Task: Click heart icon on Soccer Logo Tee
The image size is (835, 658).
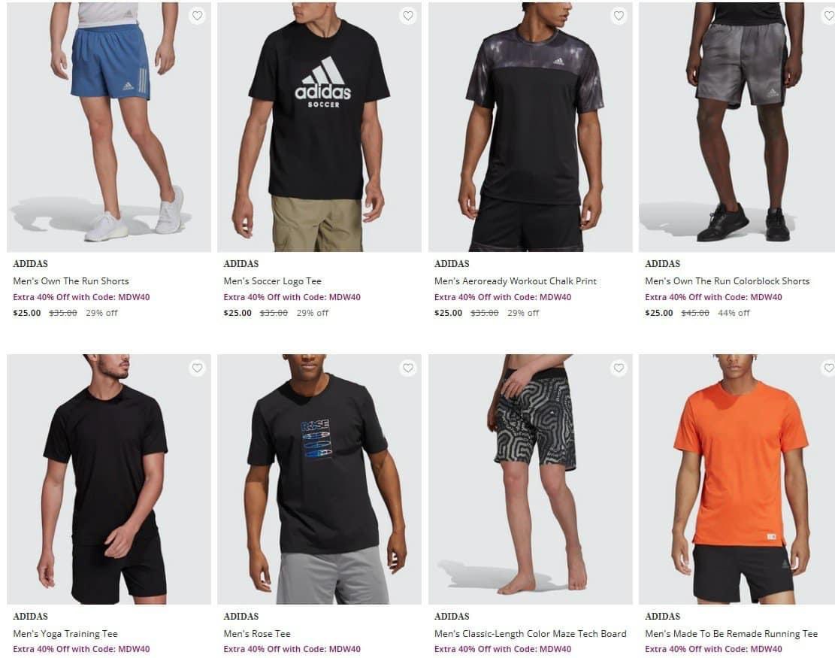Action: click(x=408, y=16)
